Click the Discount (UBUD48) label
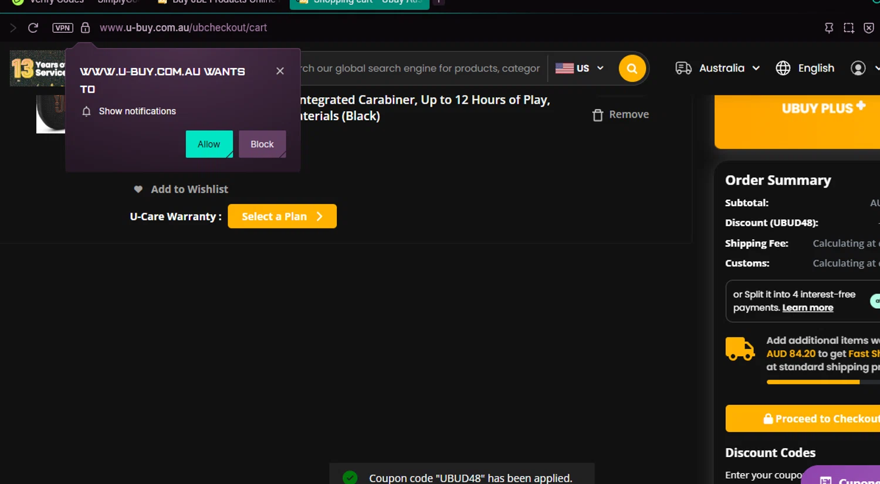Image resolution: width=880 pixels, height=484 pixels. pos(771,223)
